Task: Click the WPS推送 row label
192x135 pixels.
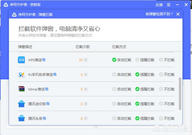Action: (x=35, y=60)
